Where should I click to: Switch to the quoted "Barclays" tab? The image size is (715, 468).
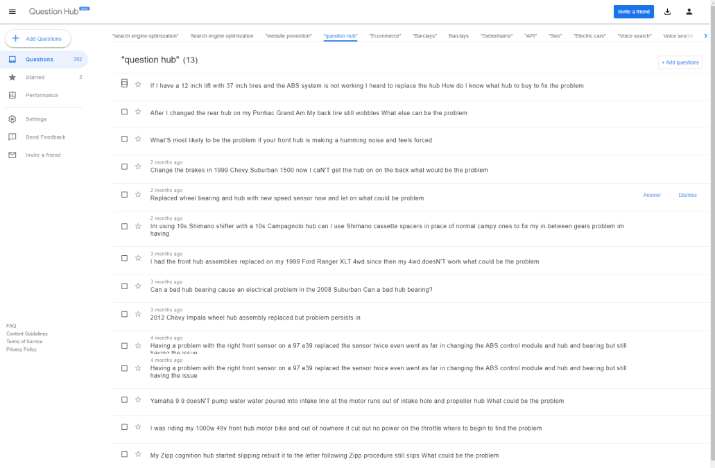[424, 36]
